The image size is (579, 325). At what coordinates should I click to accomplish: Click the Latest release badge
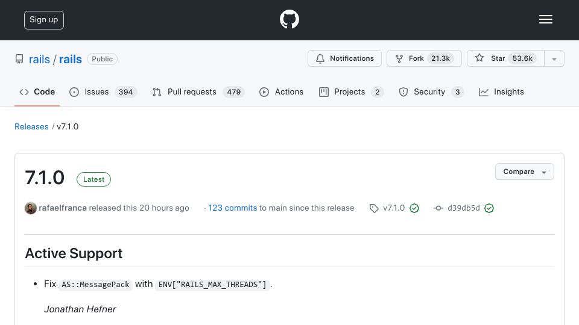94,179
